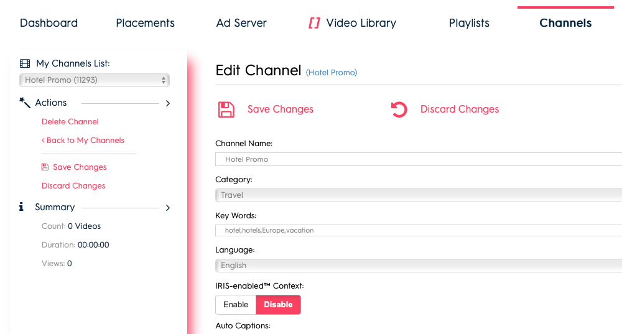
Task: Open the Category dropdown showing Travel
Action: 419,195
